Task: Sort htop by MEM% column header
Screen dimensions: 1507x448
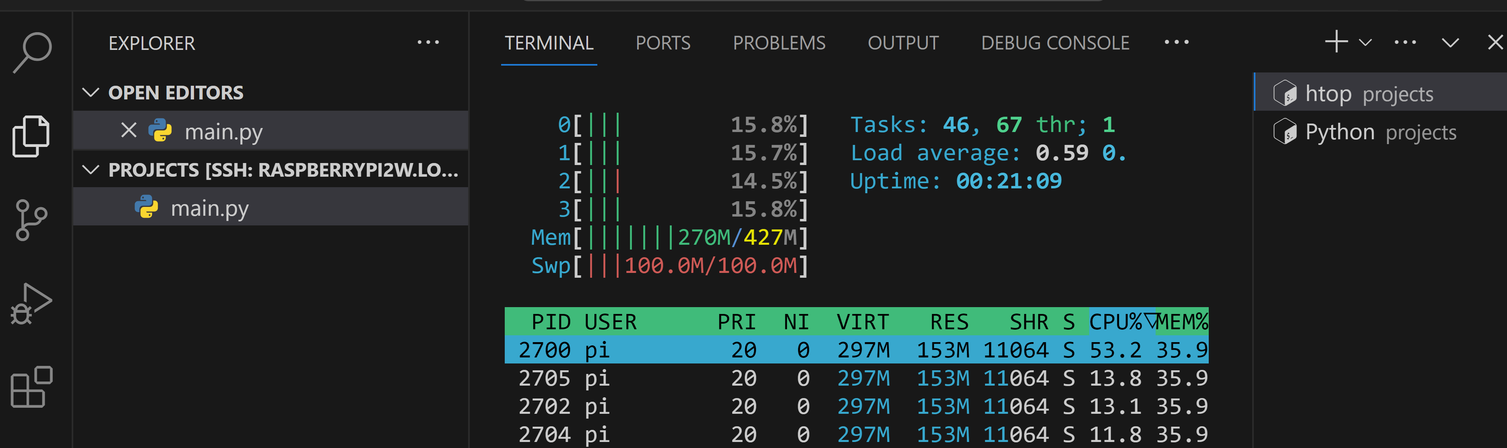Action: [1182, 322]
